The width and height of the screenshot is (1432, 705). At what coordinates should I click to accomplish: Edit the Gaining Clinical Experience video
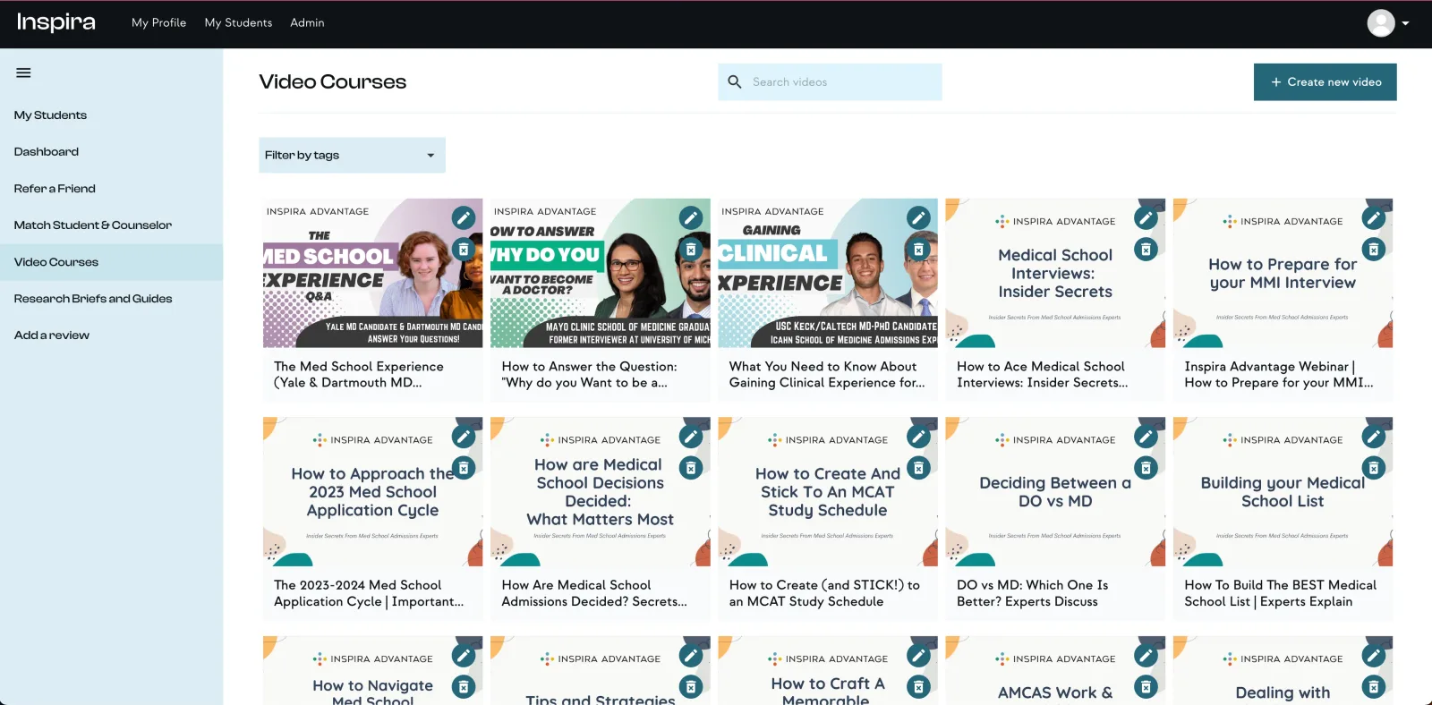pyautogui.click(x=918, y=217)
